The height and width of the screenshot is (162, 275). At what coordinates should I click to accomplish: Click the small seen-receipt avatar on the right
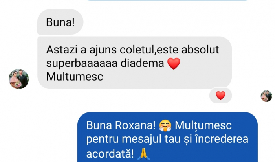coord(266,96)
